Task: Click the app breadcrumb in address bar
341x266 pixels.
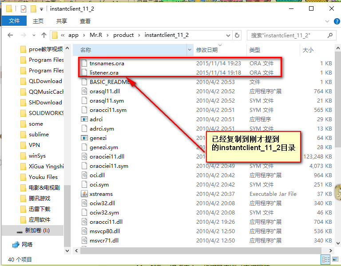Action: click(73, 35)
